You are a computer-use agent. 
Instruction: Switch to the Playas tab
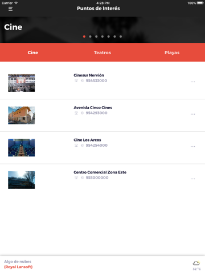172,53
